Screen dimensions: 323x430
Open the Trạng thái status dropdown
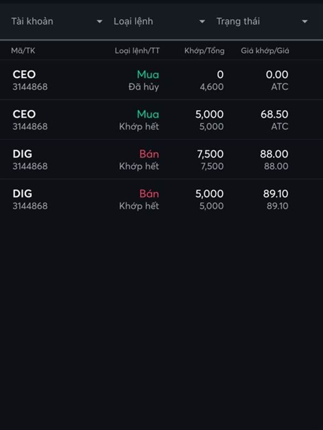click(262, 21)
